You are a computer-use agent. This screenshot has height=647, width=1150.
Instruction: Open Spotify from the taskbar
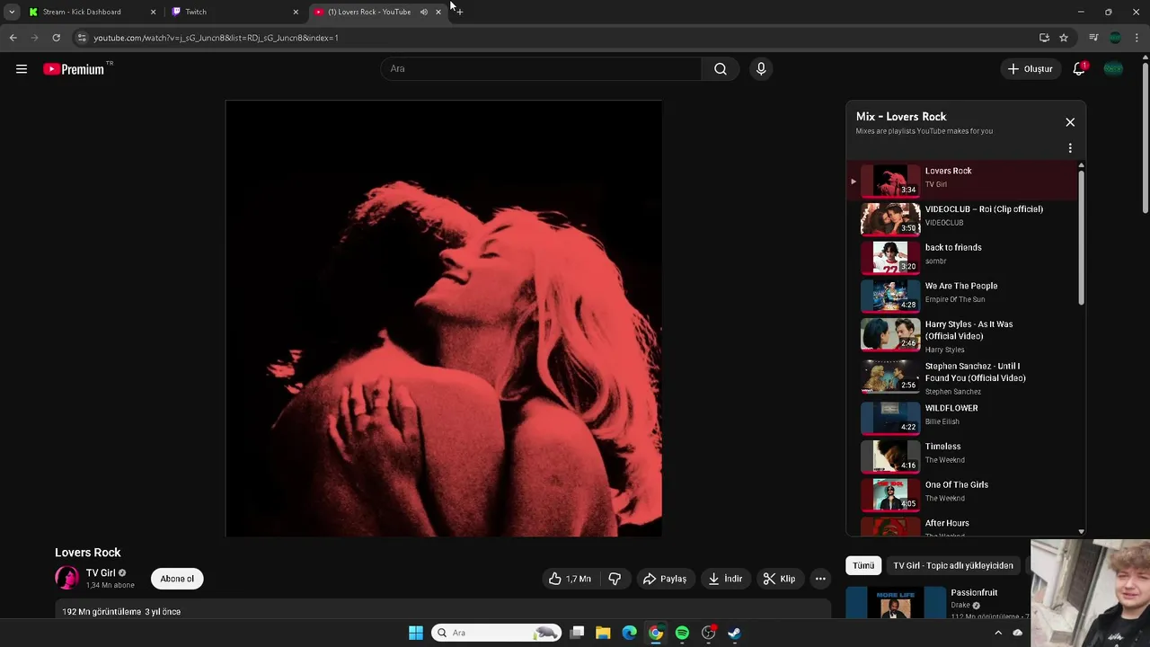682,633
